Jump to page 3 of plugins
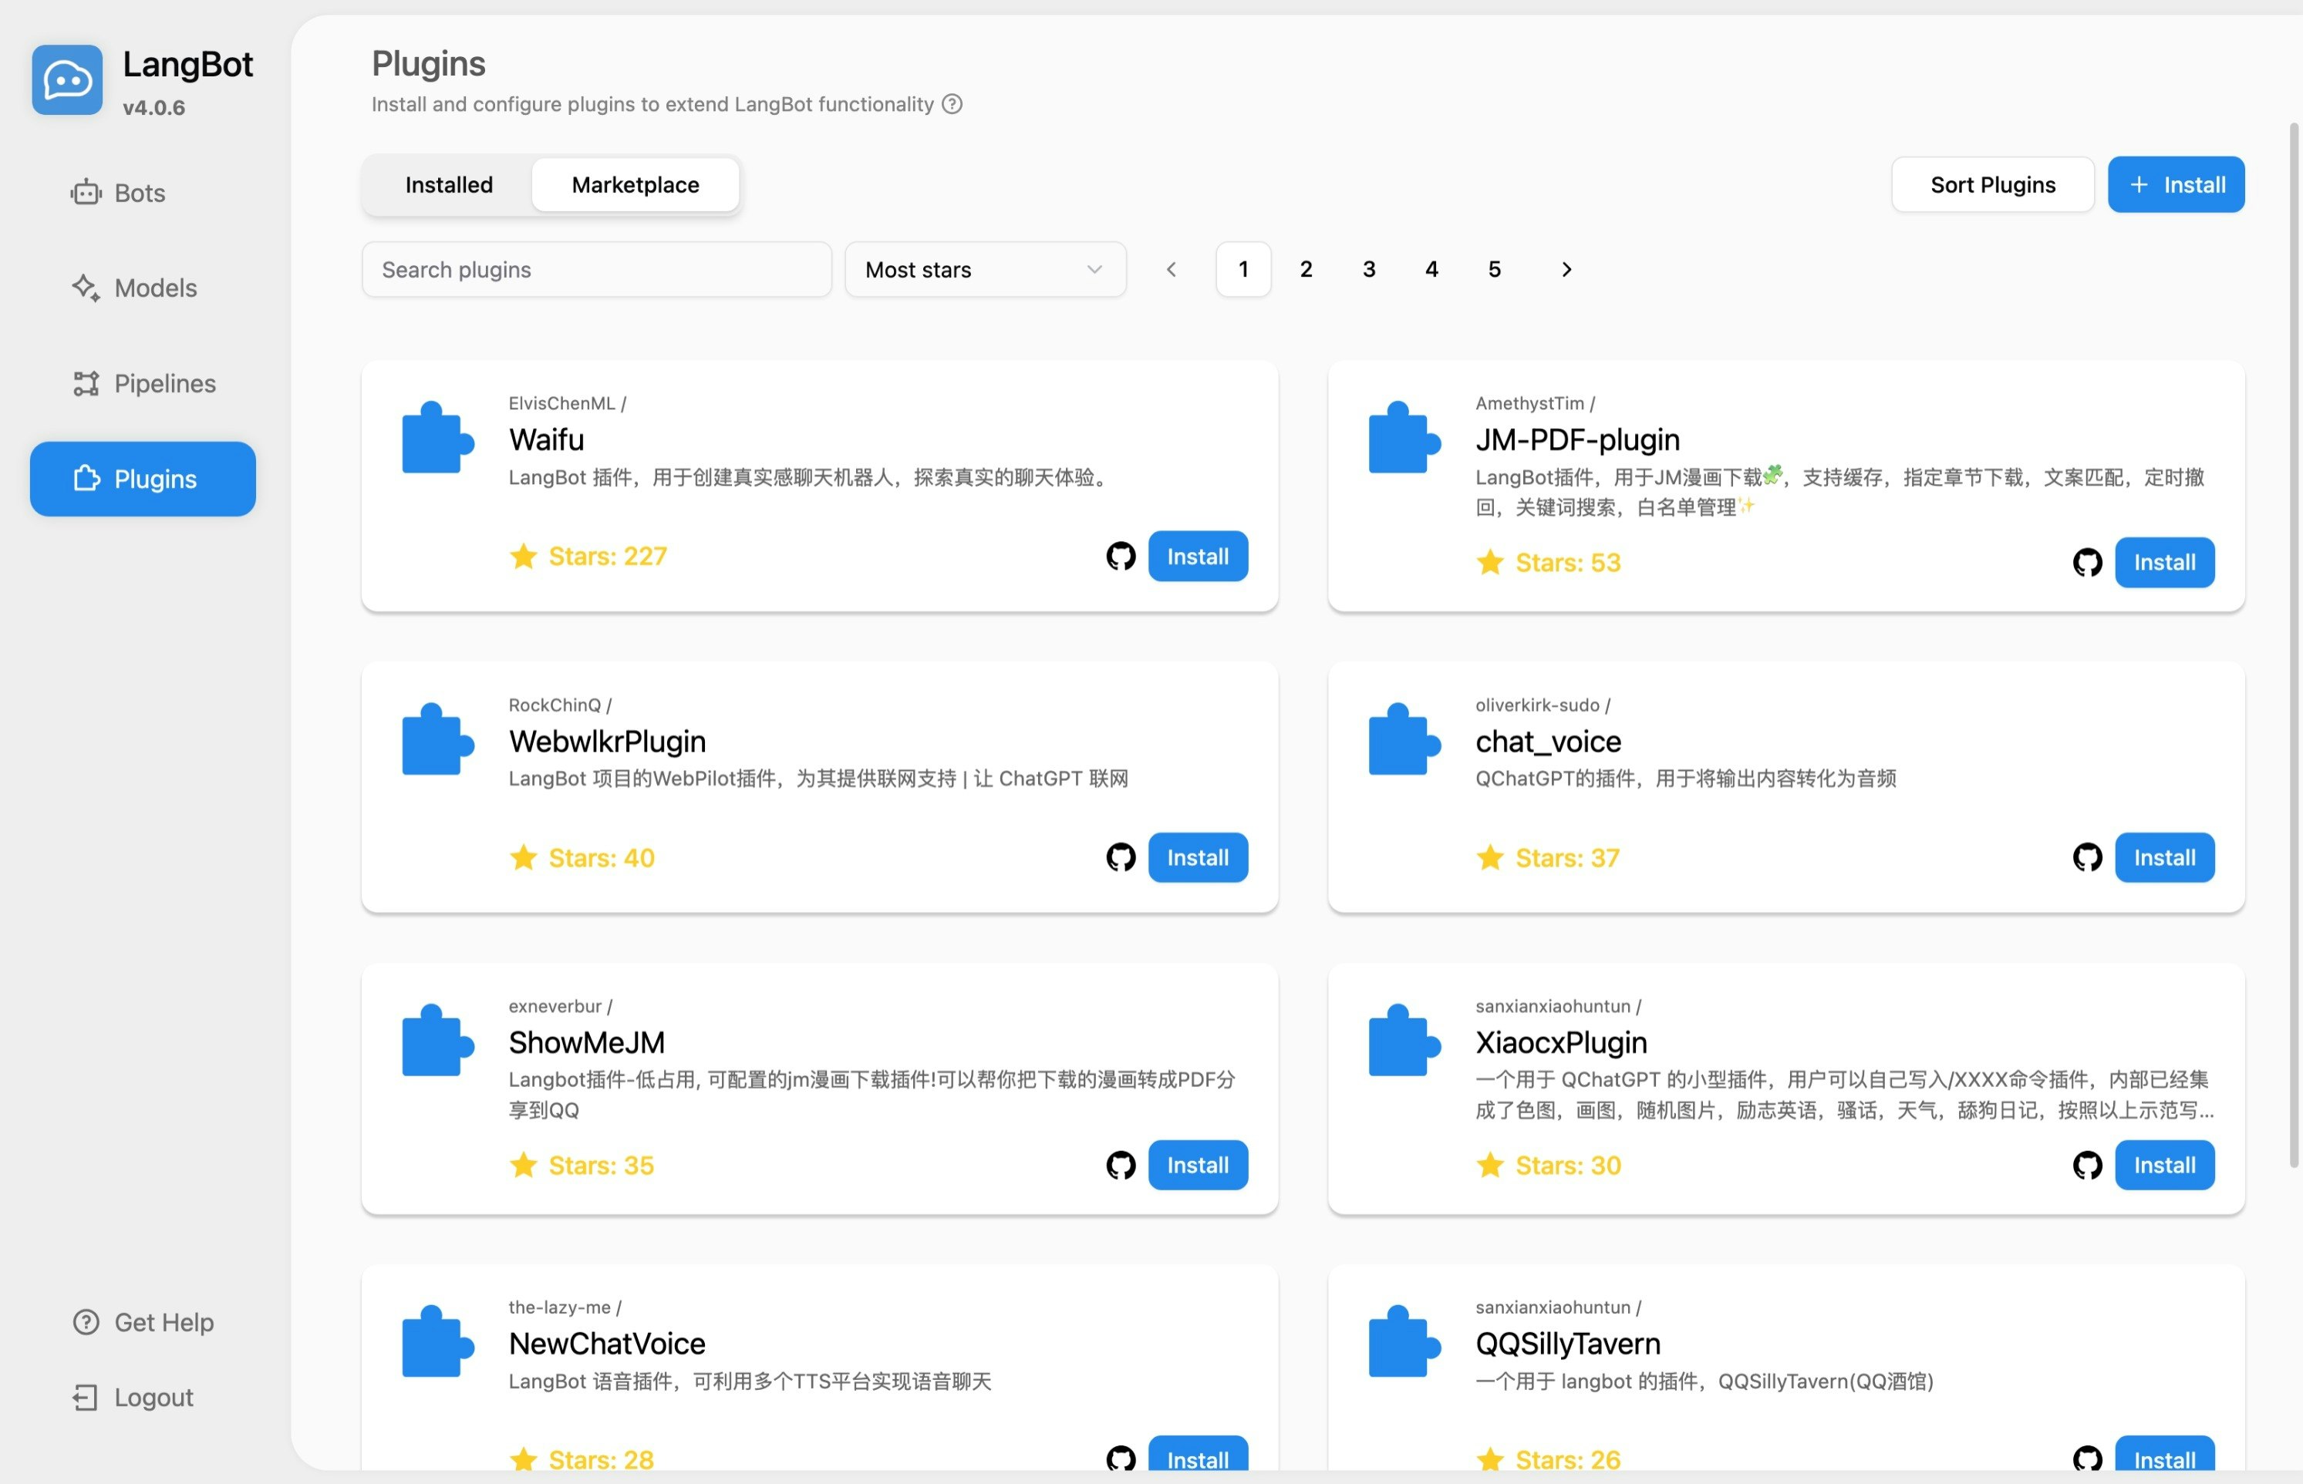The height and width of the screenshot is (1484, 2303). coord(1369,270)
